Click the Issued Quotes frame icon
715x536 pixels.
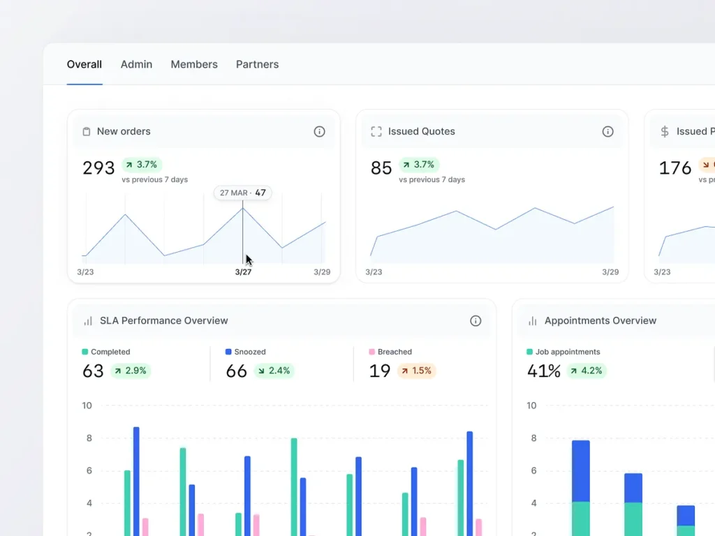[x=376, y=132]
